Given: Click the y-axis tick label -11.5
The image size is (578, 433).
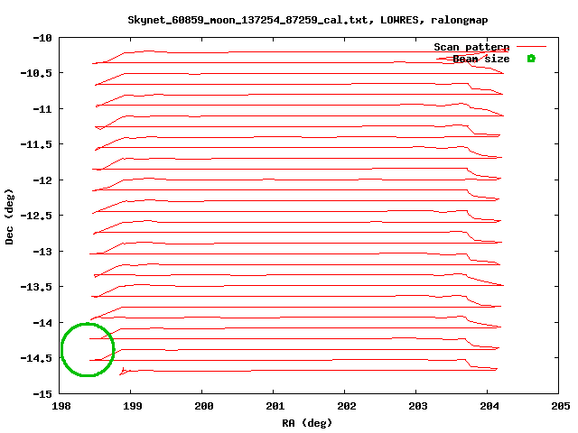Looking at the screenshot, I should click(x=36, y=144).
